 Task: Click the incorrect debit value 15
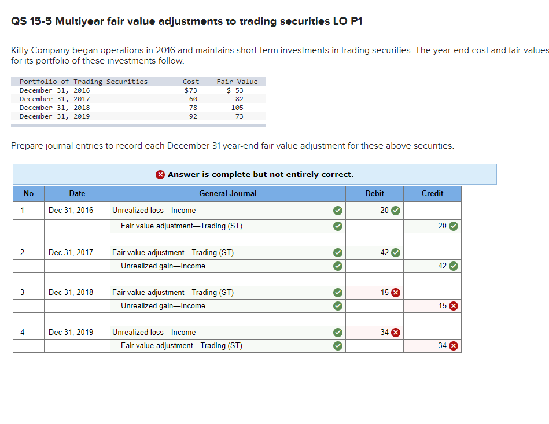[385, 293]
